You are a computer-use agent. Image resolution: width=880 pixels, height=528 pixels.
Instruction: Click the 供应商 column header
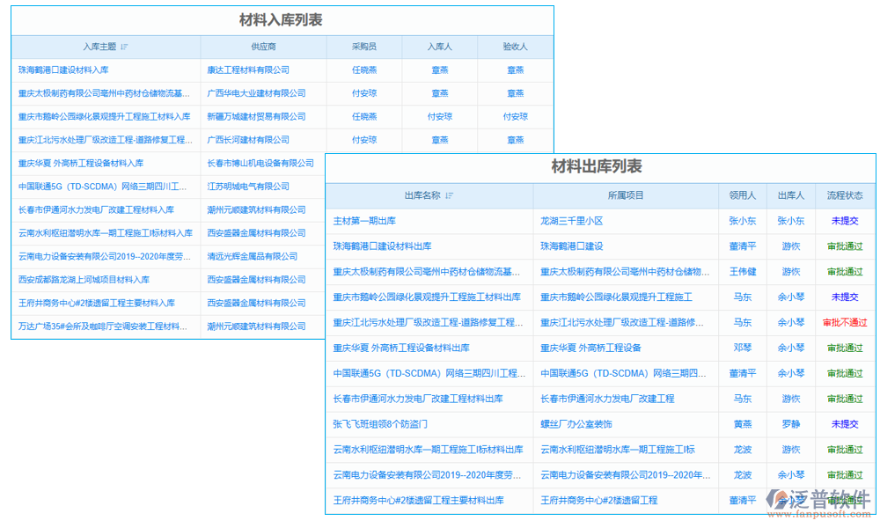point(262,47)
